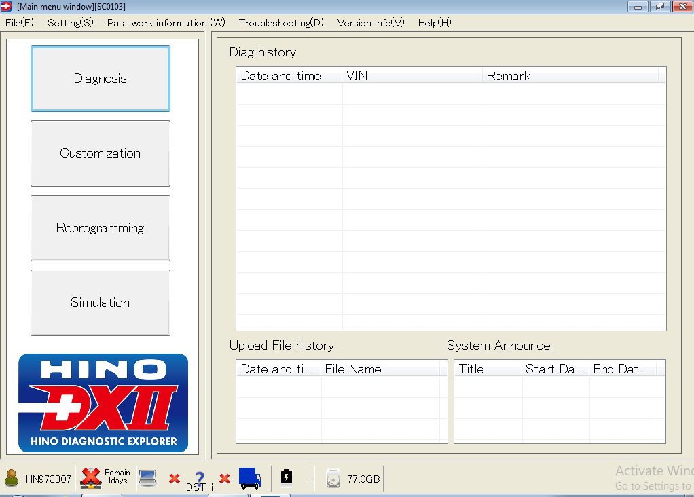The image size is (694, 497).
Task: Open the File menu
Action: (18, 22)
